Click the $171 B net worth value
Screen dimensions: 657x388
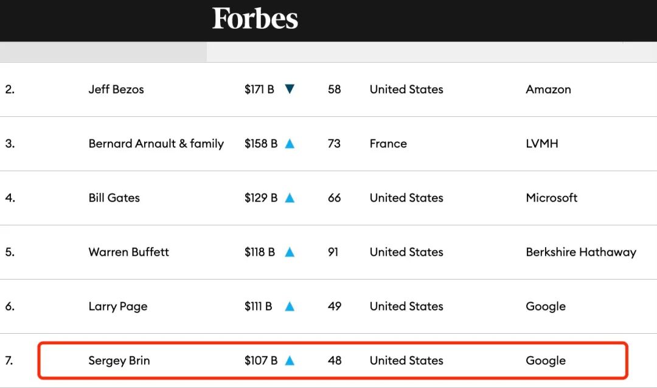[259, 90]
